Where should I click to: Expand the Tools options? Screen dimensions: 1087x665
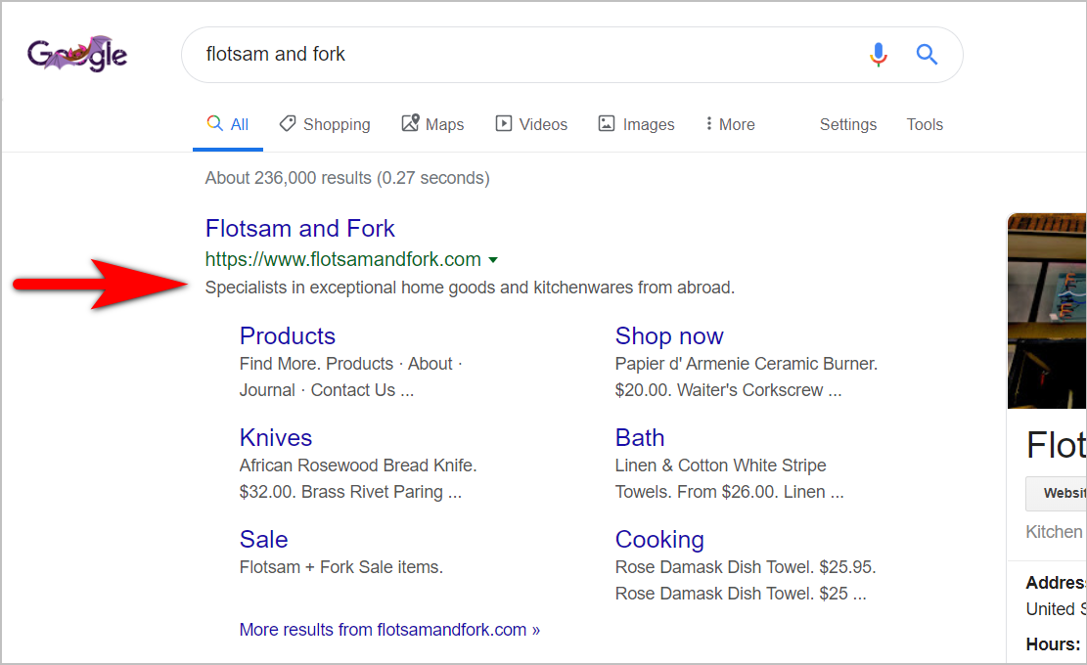[x=925, y=124]
